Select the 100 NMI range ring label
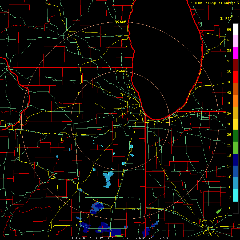240x240 pixels. [x=120, y=22]
